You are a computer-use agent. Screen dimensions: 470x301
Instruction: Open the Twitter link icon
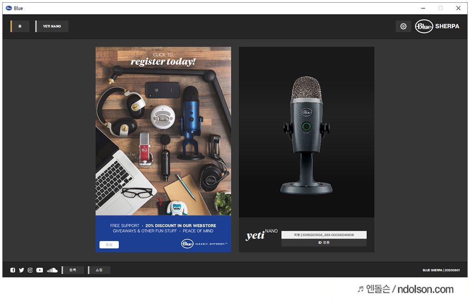tap(21, 270)
